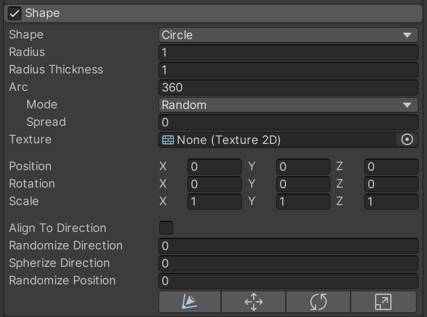Click the Spherize Direction value field

click(x=288, y=263)
